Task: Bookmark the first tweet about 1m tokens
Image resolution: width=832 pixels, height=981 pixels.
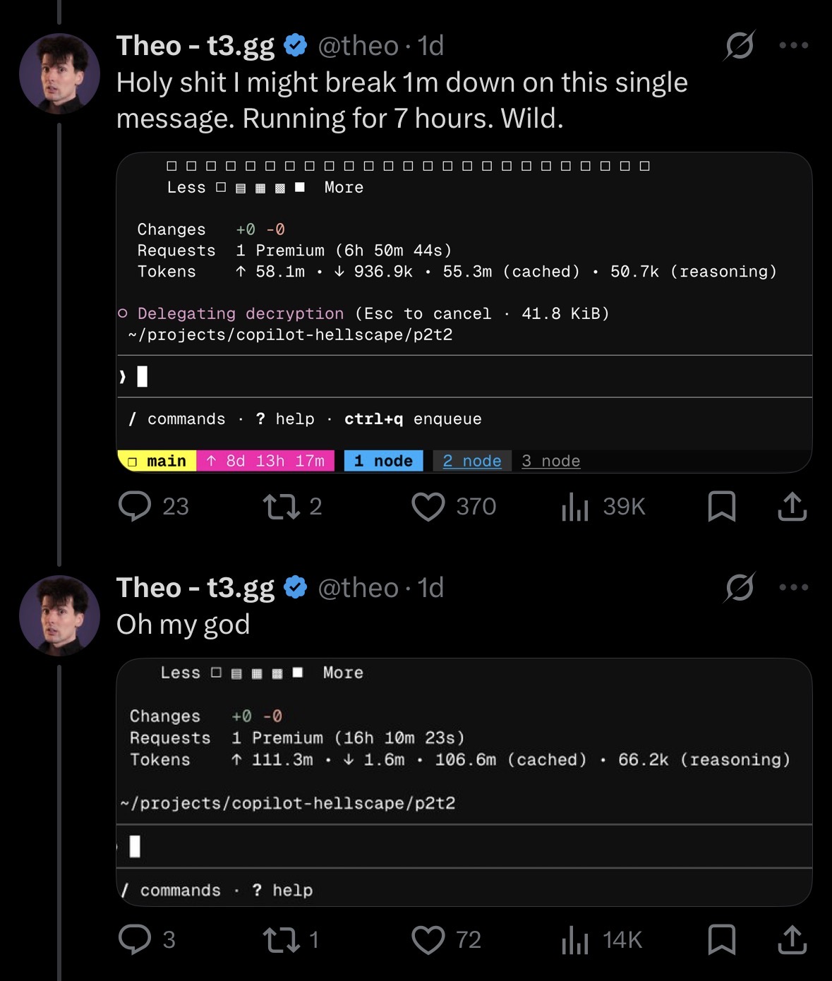Action: click(x=722, y=506)
